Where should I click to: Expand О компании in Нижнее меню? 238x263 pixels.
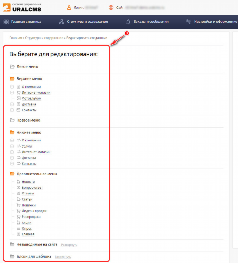12,140
